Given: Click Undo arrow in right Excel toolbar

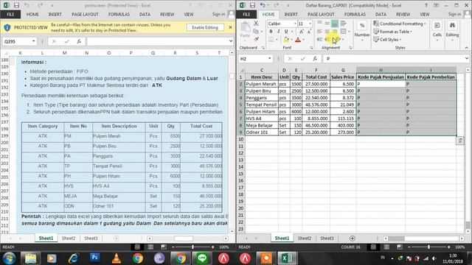Looking at the screenshot, I should pyautogui.click(x=263, y=5).
